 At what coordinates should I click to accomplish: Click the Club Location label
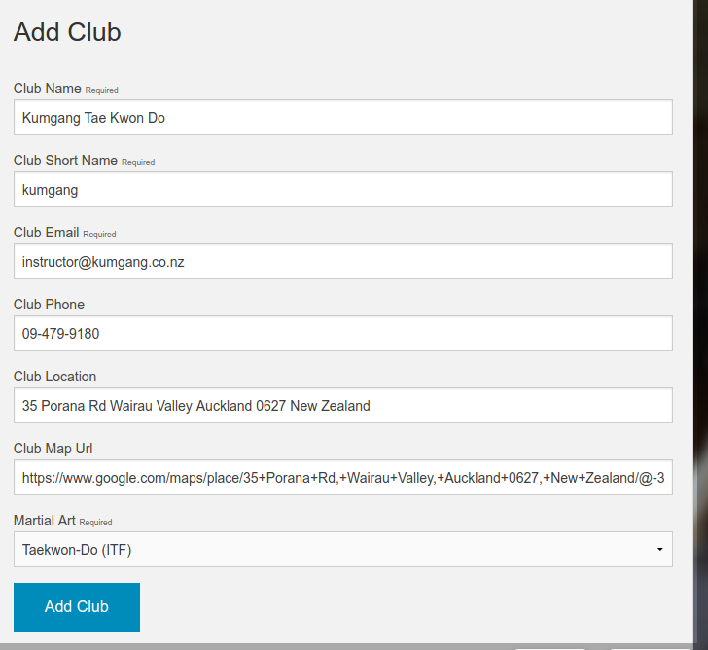54,377
